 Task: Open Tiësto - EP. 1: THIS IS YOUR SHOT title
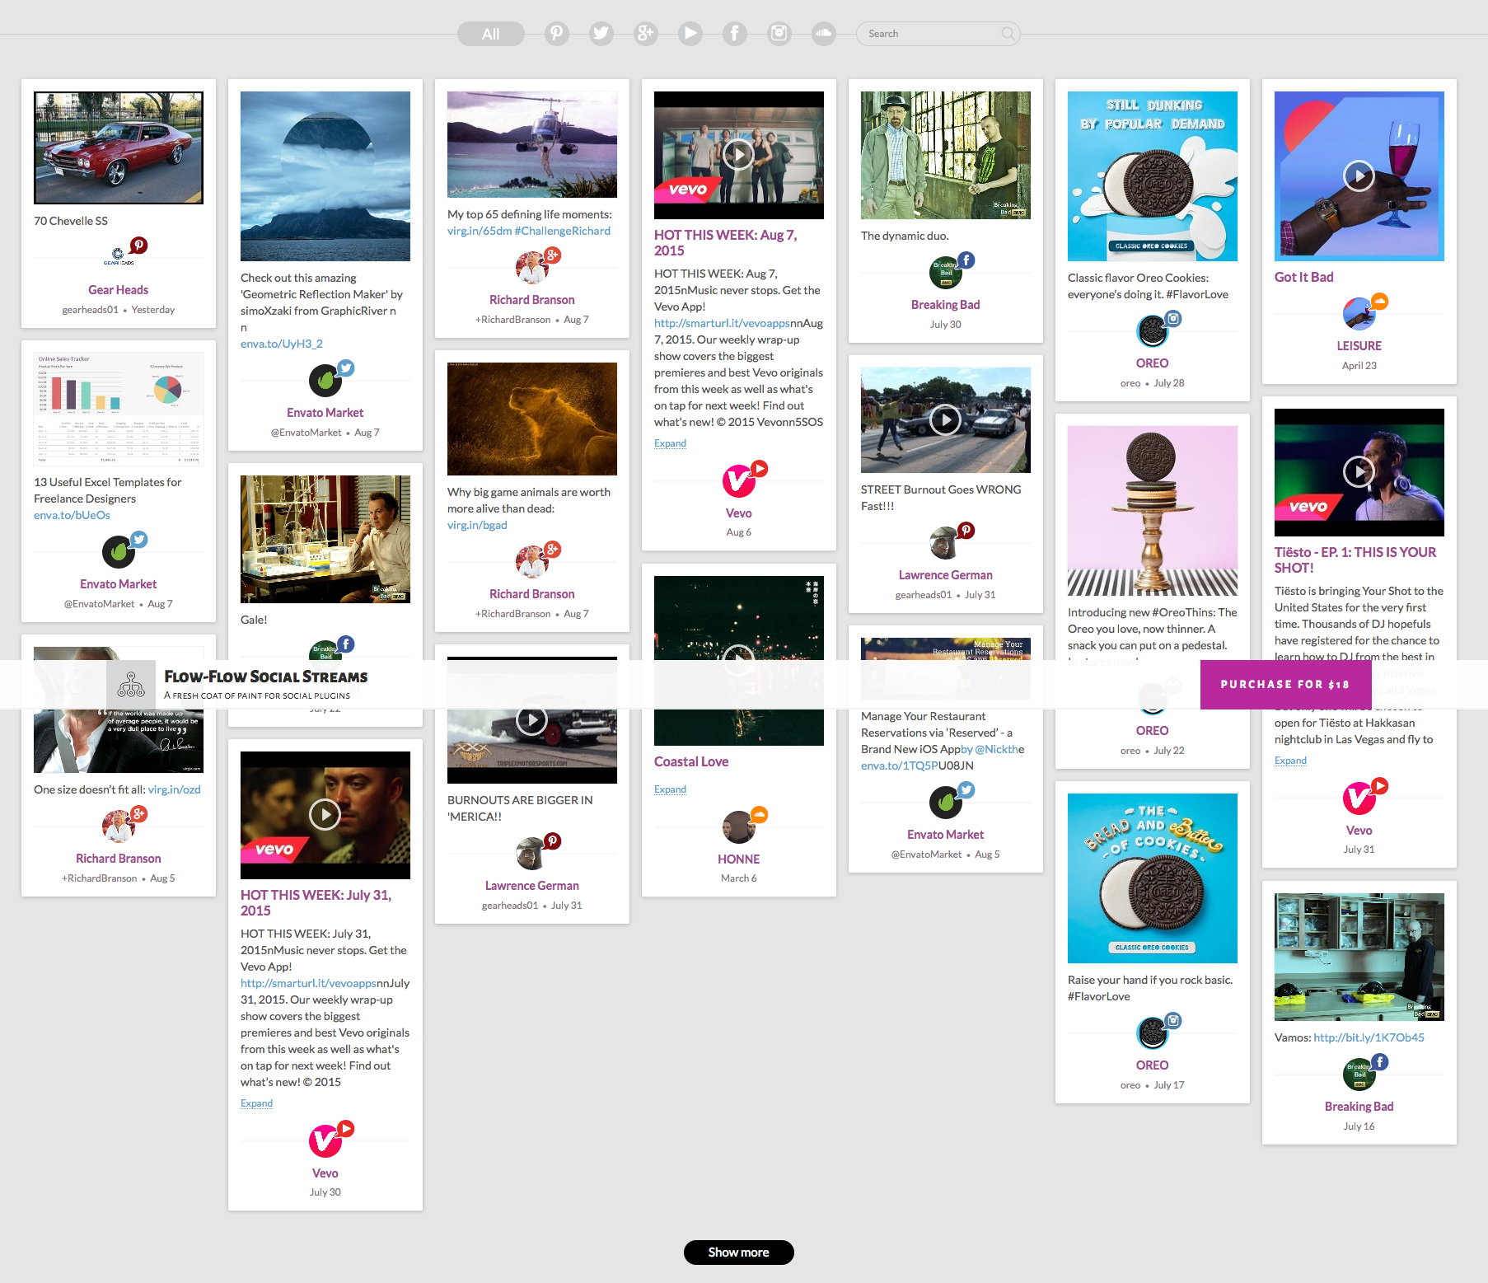pyautogui.click(x=1355, y=560)
